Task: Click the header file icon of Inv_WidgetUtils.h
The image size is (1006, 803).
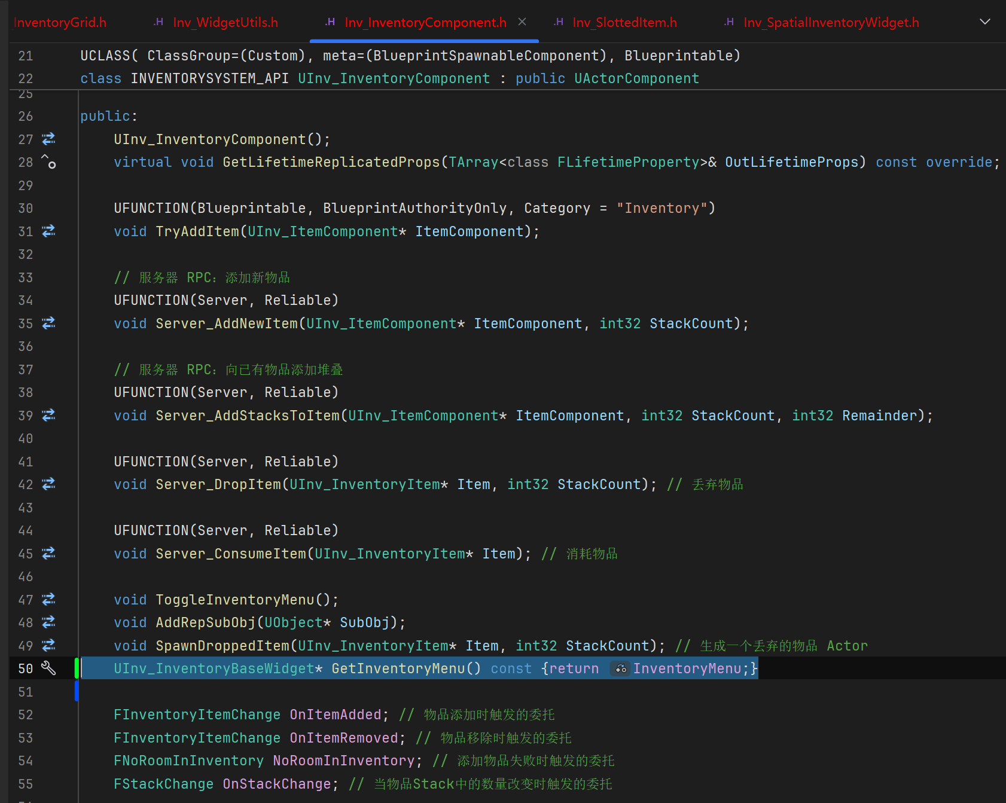Action: (158, 22)
